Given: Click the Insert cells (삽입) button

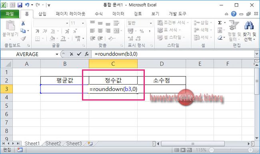Looking at the screenshot, I should [203, 22].
